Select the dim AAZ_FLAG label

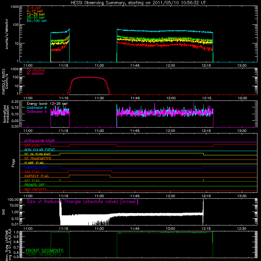coord(32,180)
